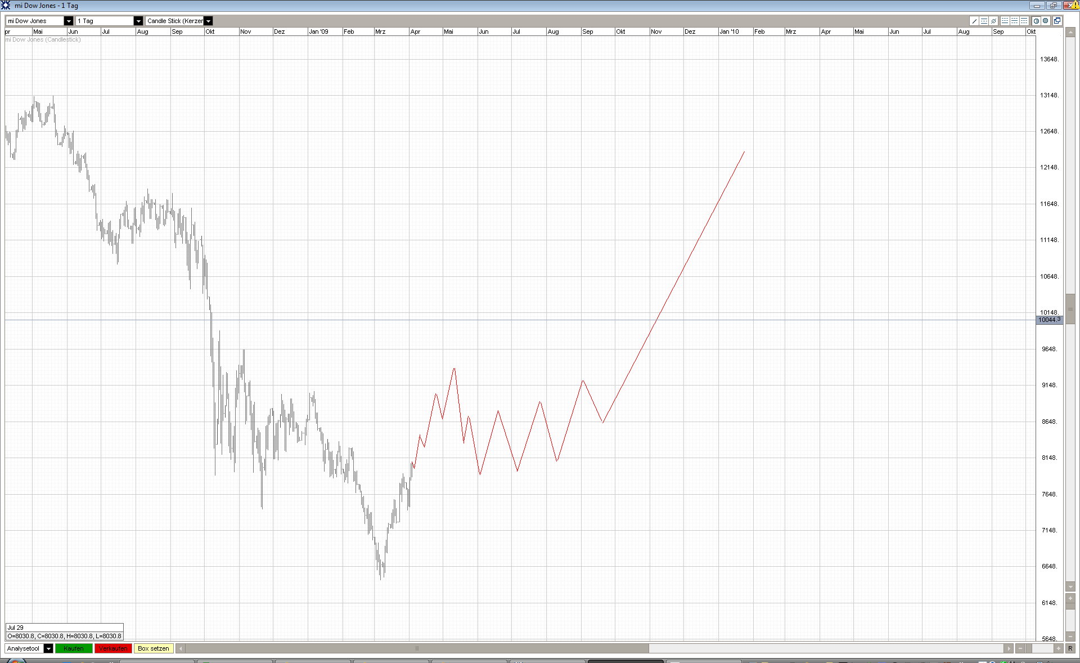Image resolution: width=1080 pixels, height=663 pixels.
Task: Click the horizontal lines tool icon
Action: [984, 21]
